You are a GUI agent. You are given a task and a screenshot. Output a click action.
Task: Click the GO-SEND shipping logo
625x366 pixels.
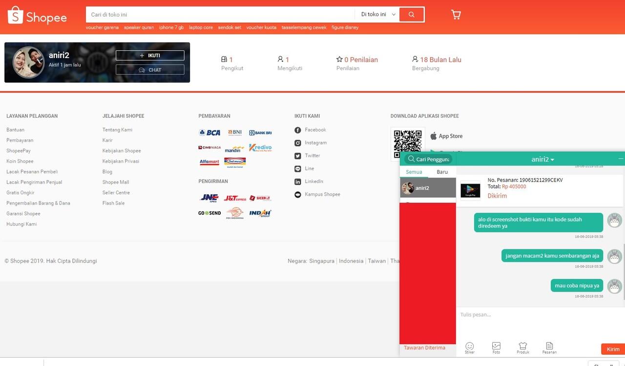(x=209, y=213)
